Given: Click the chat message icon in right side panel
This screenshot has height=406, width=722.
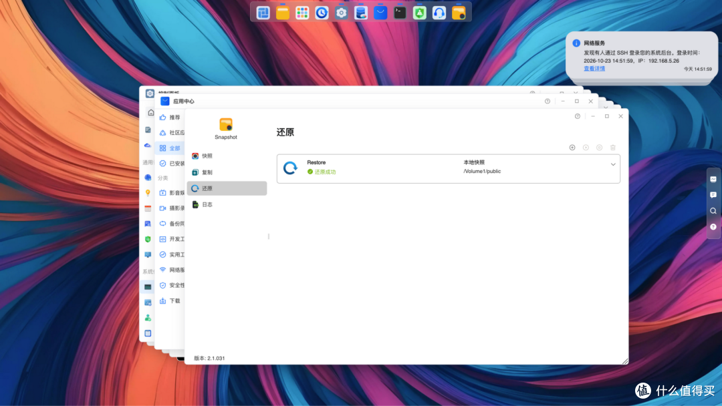Looking at the screenshot, I should pos(713,195).
